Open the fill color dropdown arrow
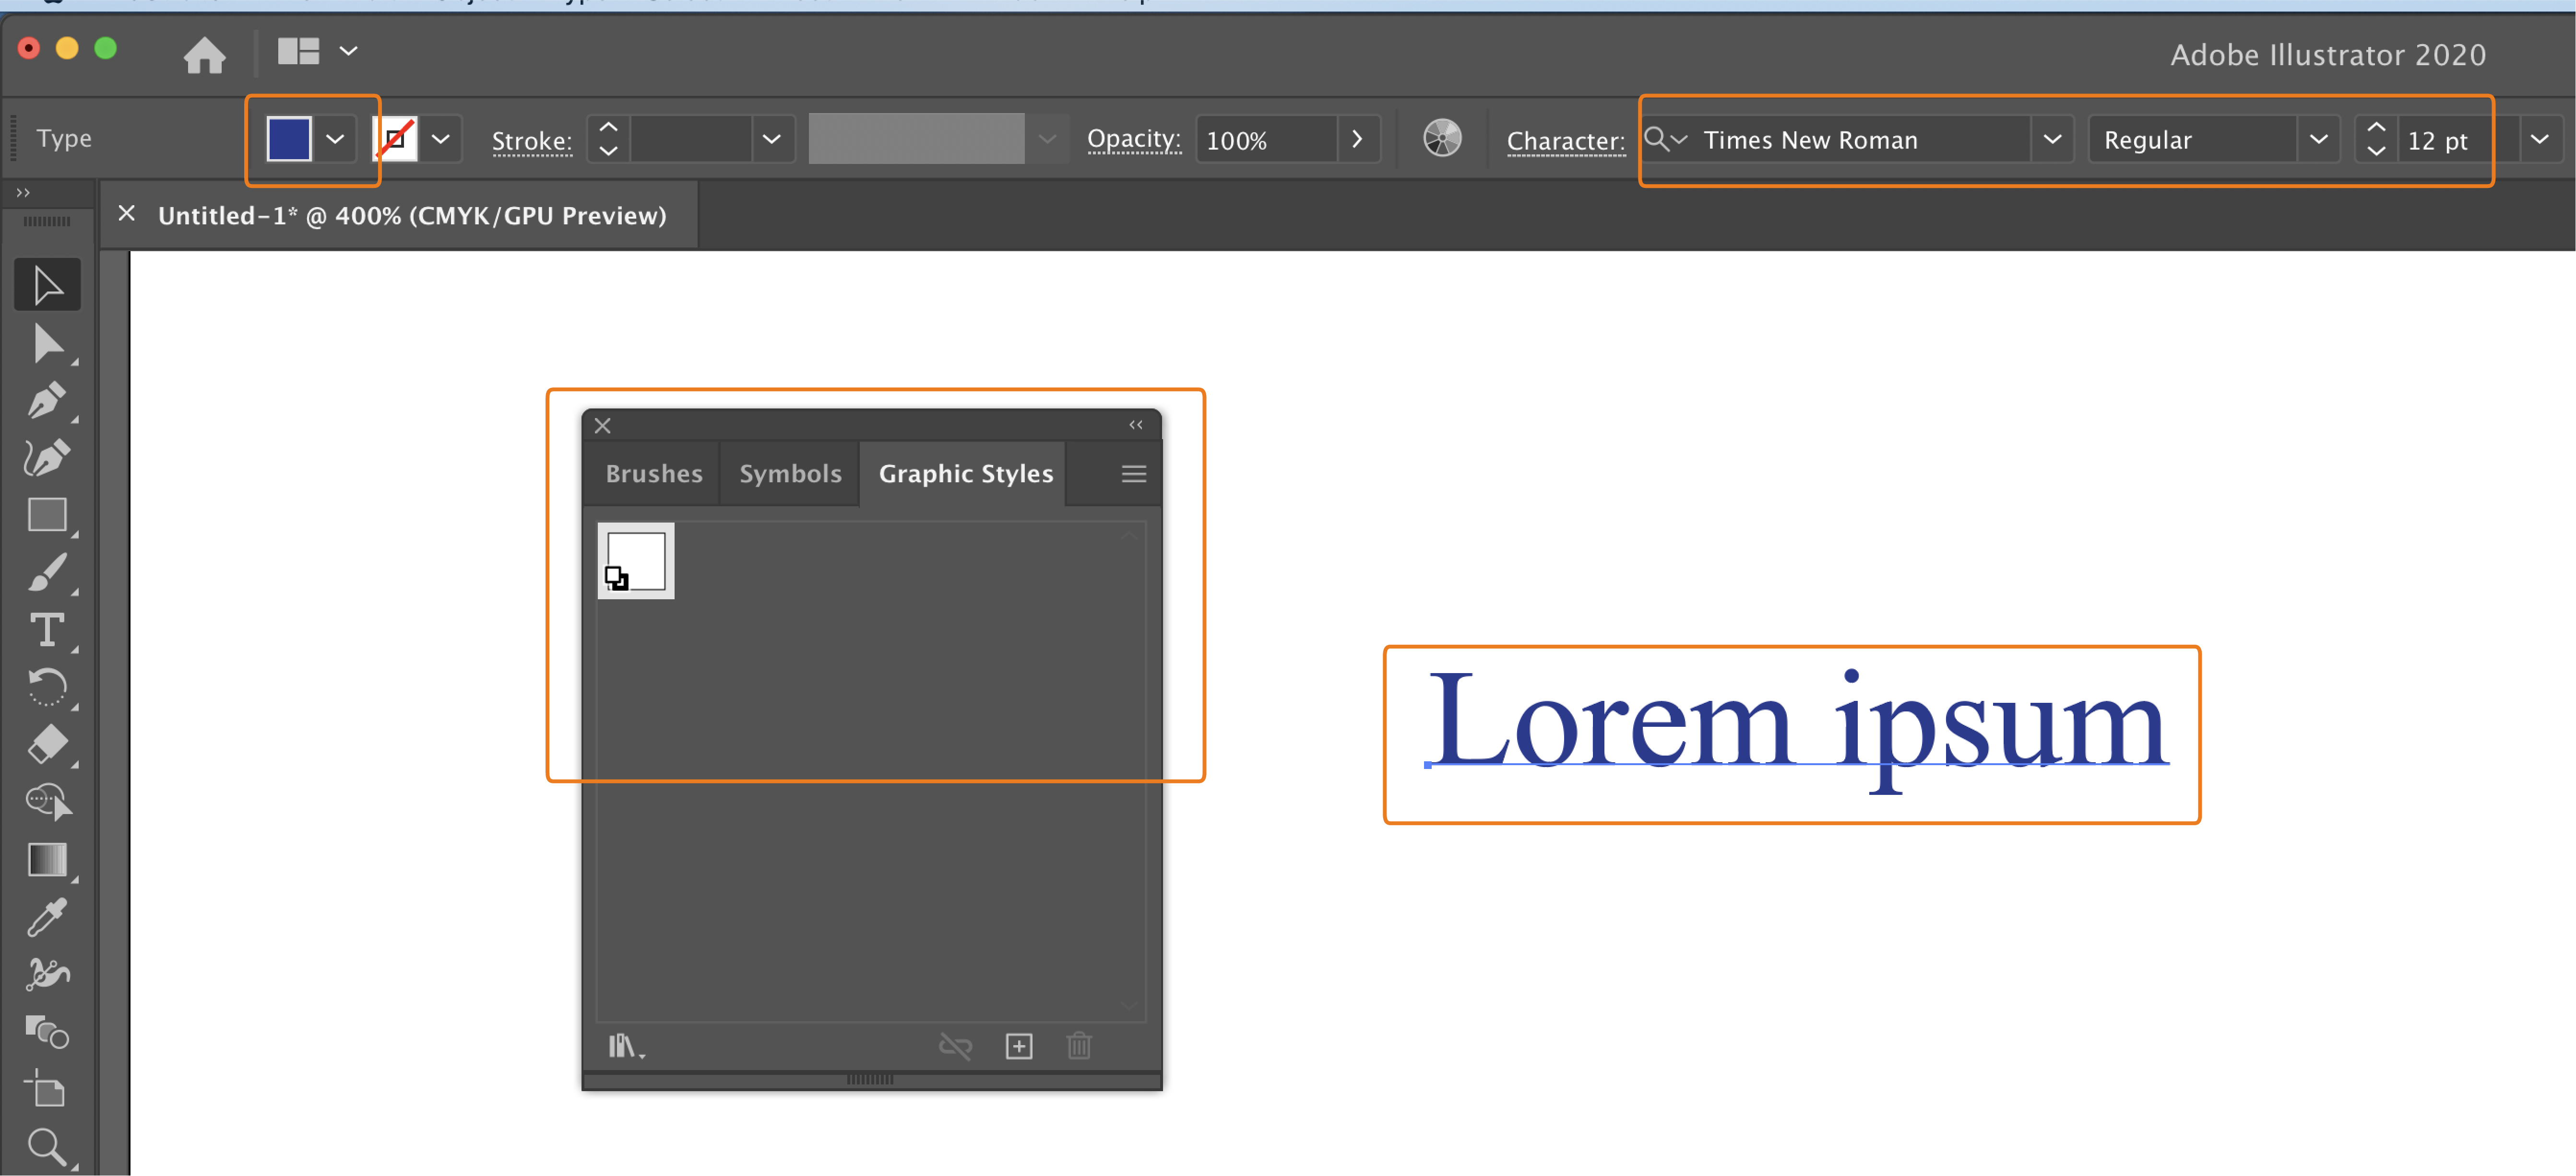Image resolution: width=2576 pixels, height=1176 pixels. tap(335, 139)
